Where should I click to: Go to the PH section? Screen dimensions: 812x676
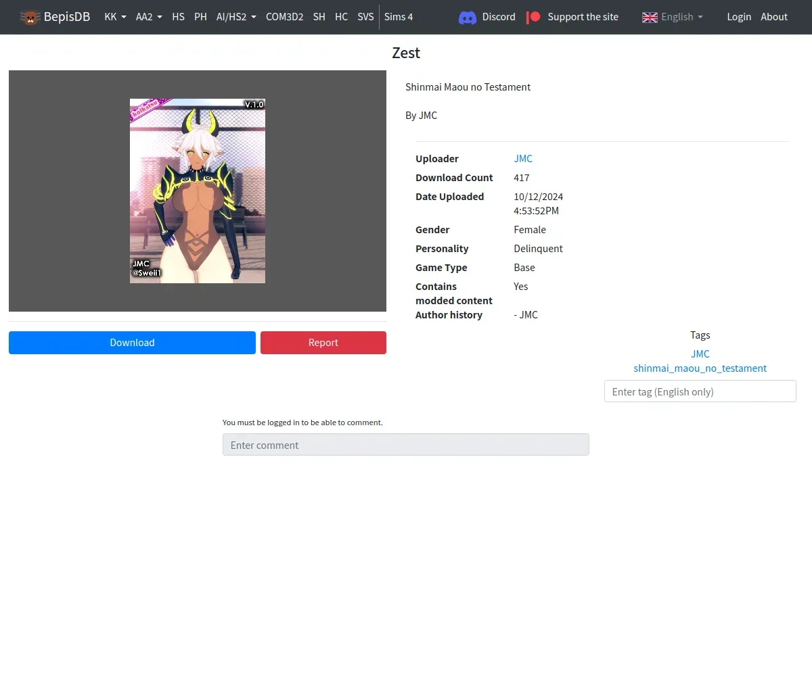200,17
